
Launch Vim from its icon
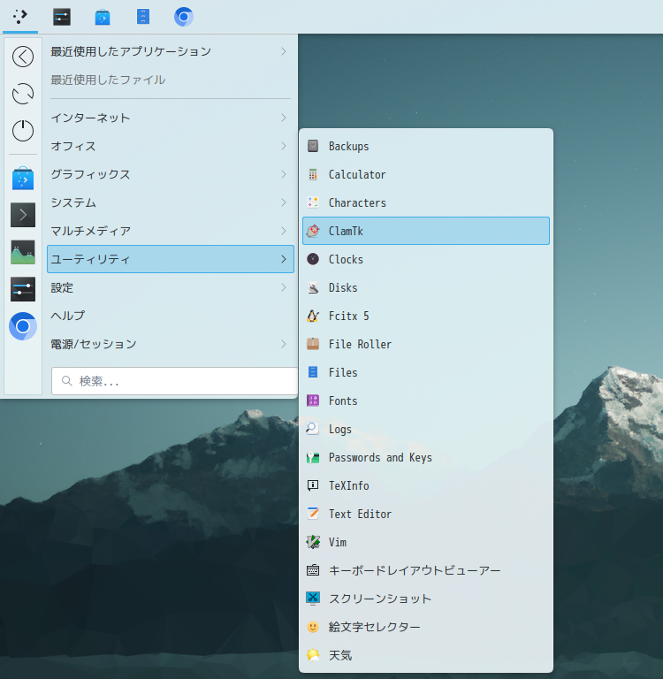coord(313,542)
